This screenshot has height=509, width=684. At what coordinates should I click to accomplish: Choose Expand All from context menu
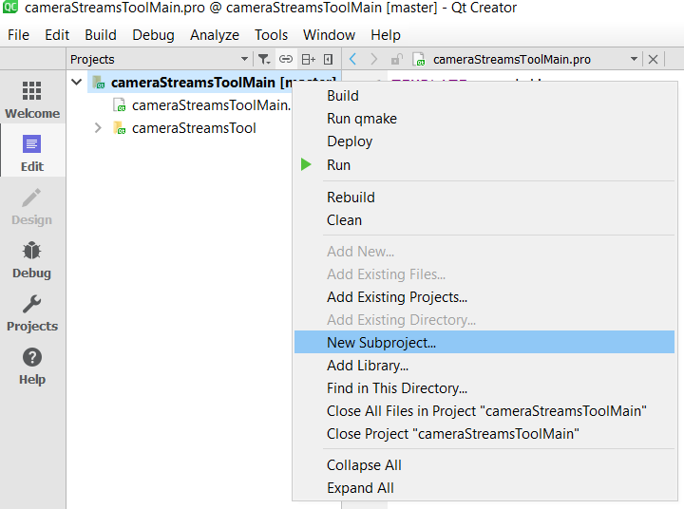click(484, 487)
